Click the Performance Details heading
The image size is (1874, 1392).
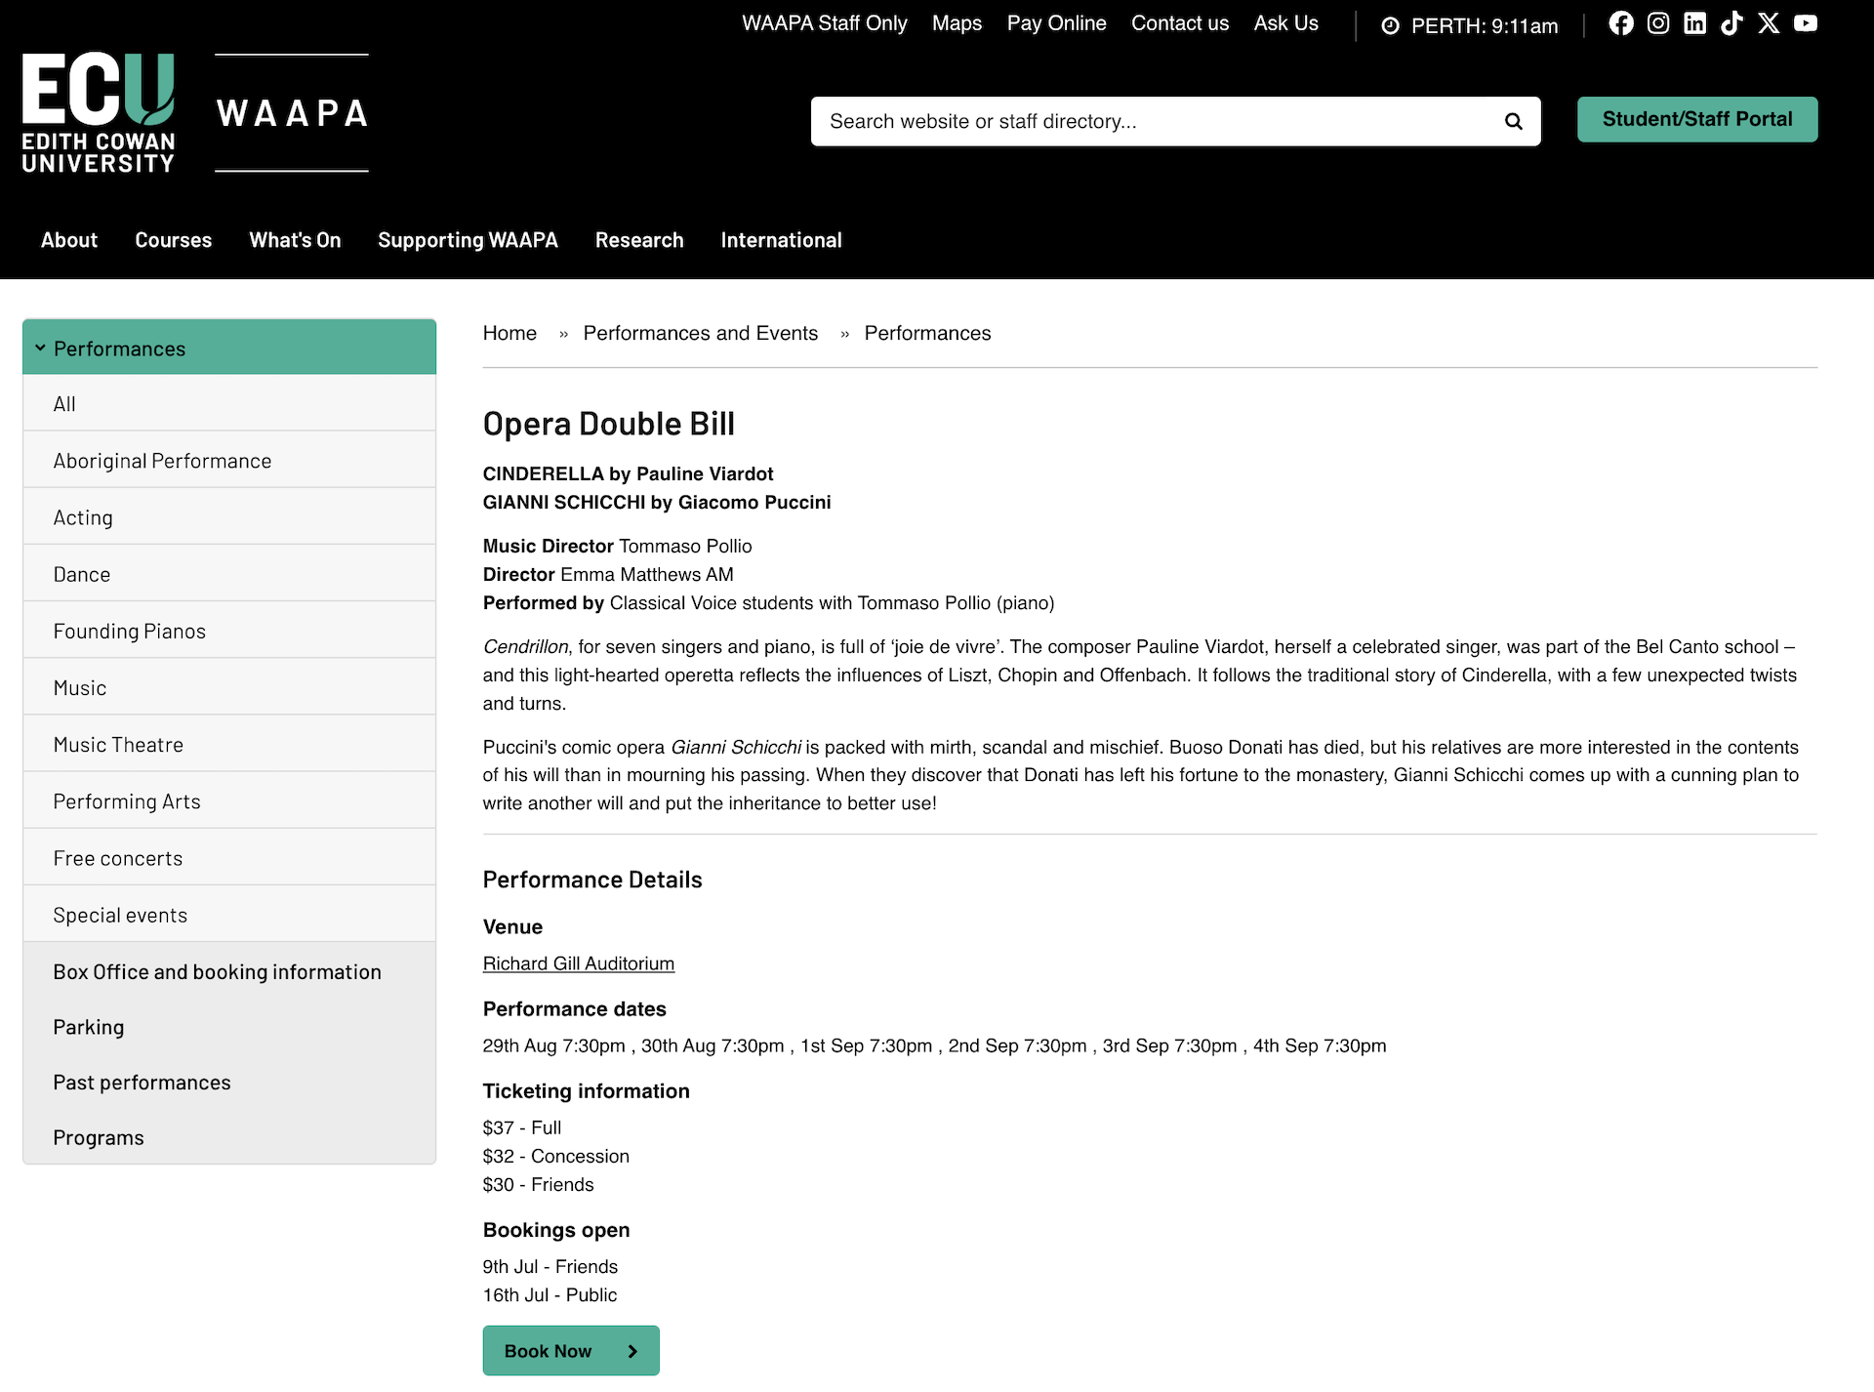[x=592, y=880]
